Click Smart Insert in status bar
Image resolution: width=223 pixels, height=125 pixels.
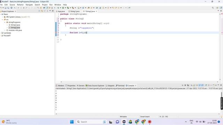145,117
